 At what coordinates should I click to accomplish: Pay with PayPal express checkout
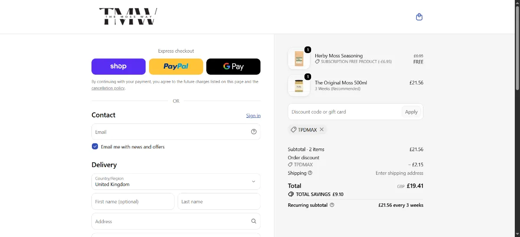[176, 66]
